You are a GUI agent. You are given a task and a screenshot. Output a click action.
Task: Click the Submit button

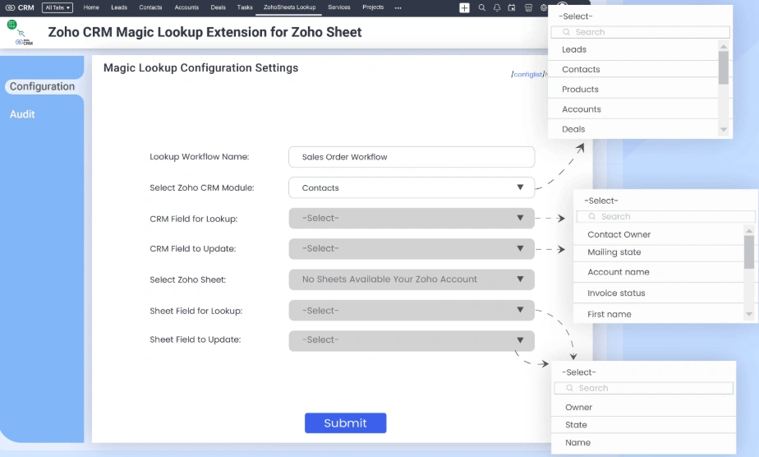point(345,423)
